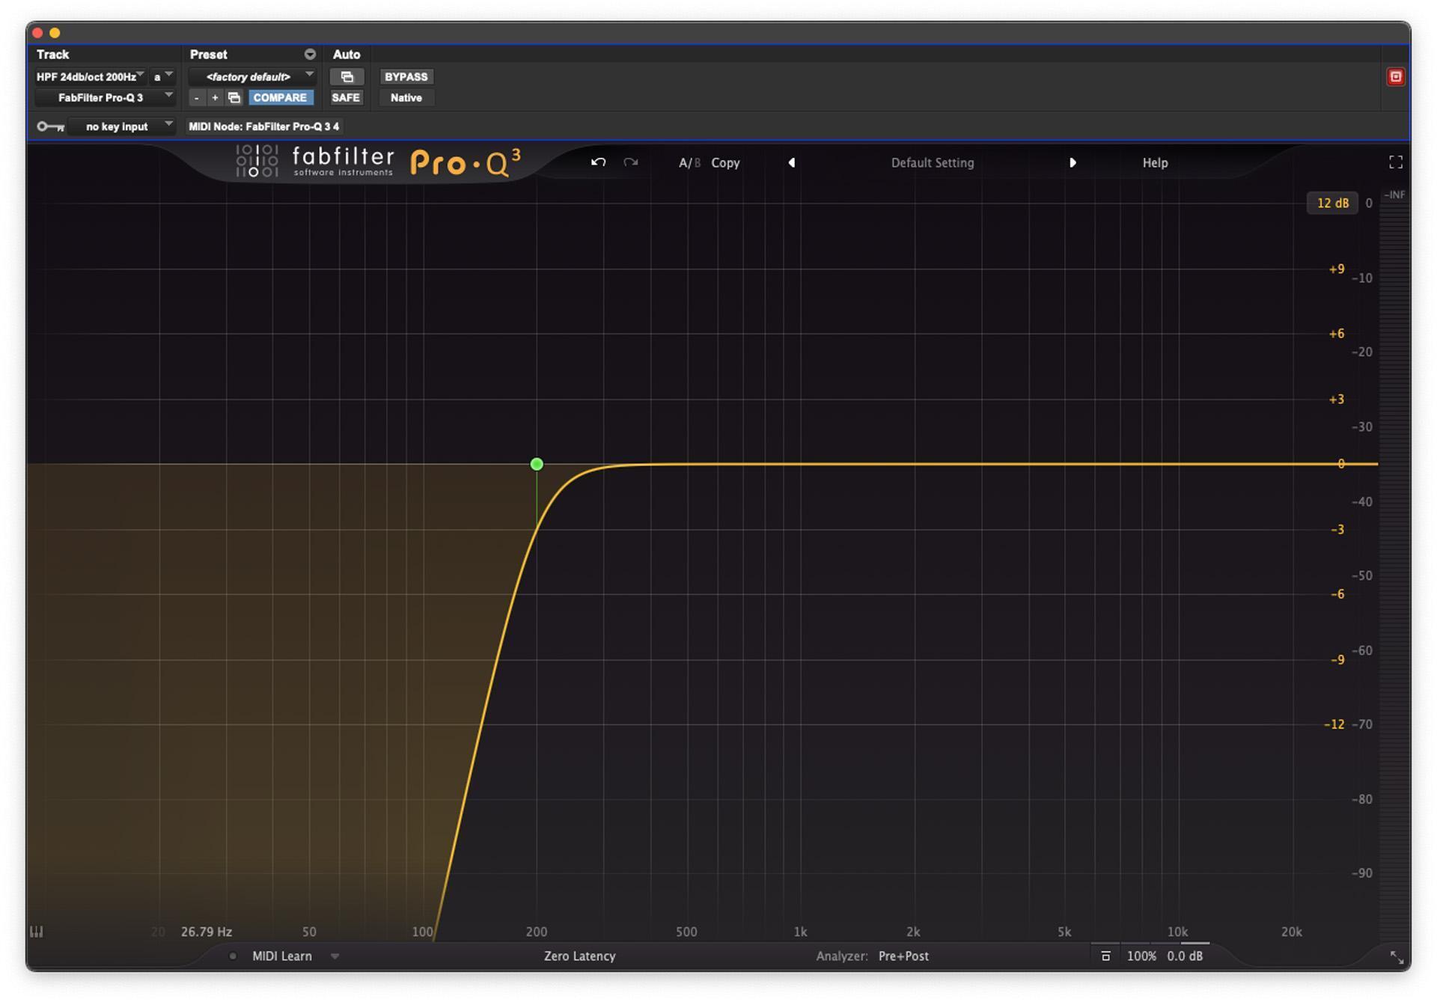Image resolution: width=1437 pixels, height=1002 pixels.
Task: Click the key sidechain icon in track header
Action: click(49, 126)
